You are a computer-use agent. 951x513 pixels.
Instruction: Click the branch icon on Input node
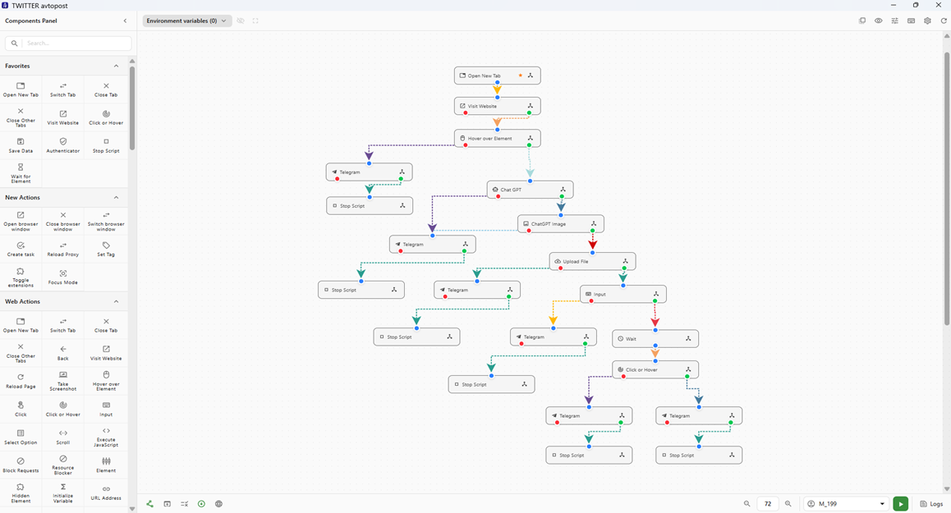[x=655, y=294]
